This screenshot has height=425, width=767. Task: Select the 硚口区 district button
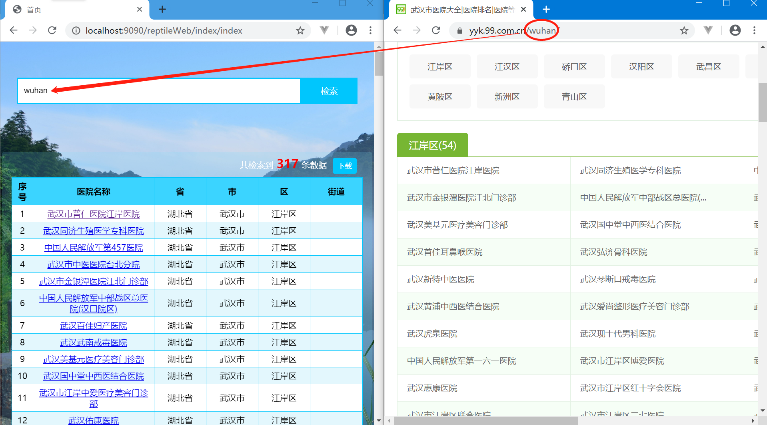[574, 67]
